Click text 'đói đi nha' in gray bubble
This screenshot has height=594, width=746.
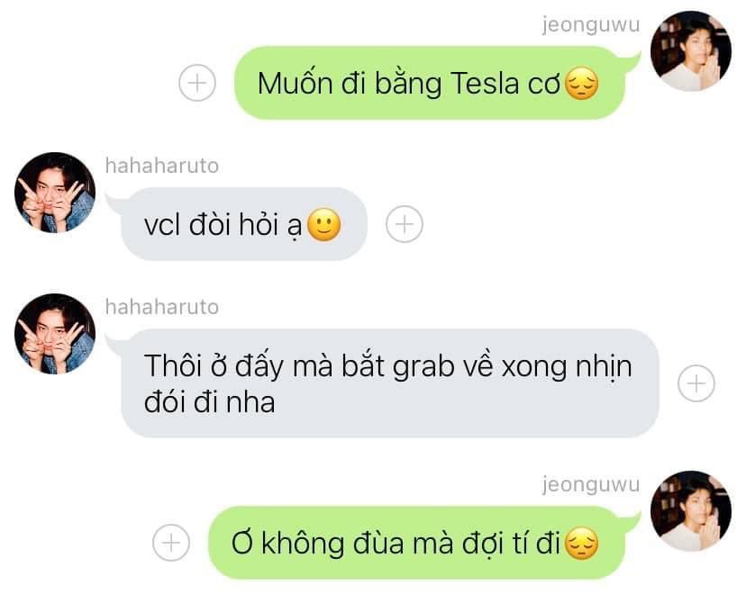point(209,402)
